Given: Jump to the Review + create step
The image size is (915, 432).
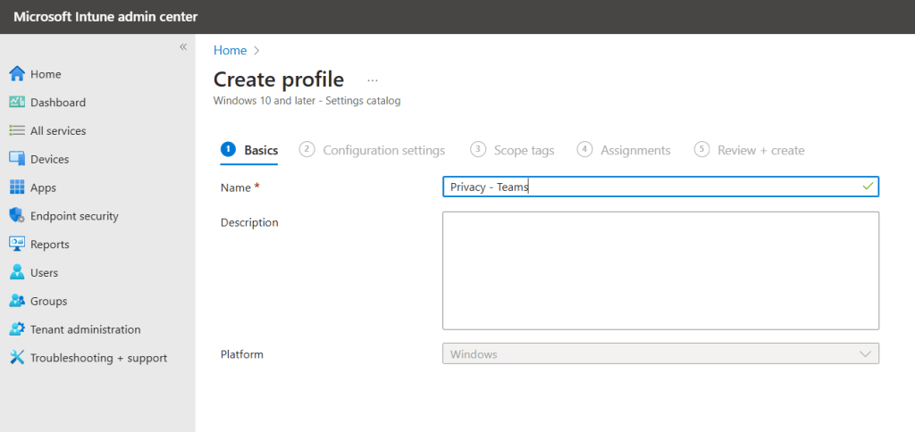Looking at the screenshot, I should 760,150.
